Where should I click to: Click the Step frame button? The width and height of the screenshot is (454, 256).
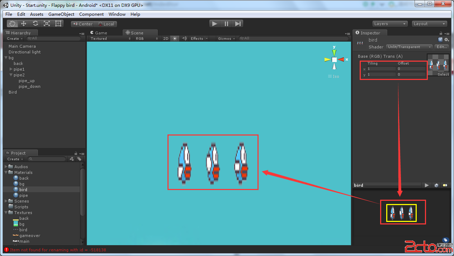pyautogui.click(x=238, y=24)
